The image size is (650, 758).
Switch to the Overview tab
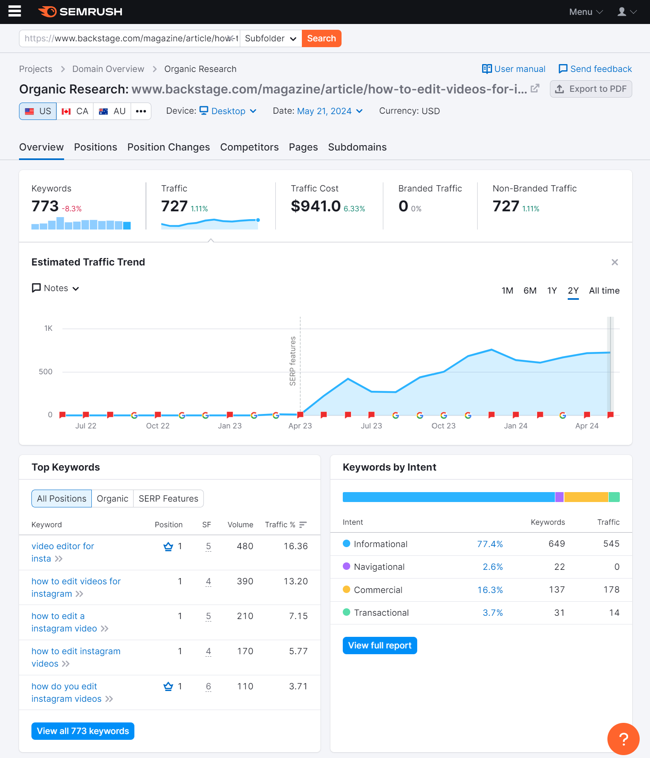coord(41,147)
